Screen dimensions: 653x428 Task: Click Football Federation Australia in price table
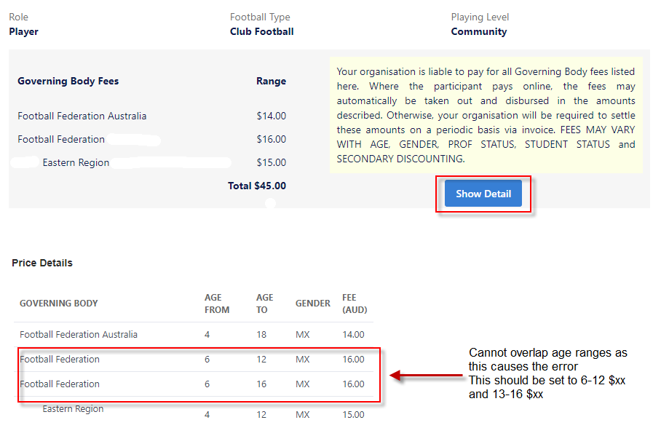tap(79, 334)
